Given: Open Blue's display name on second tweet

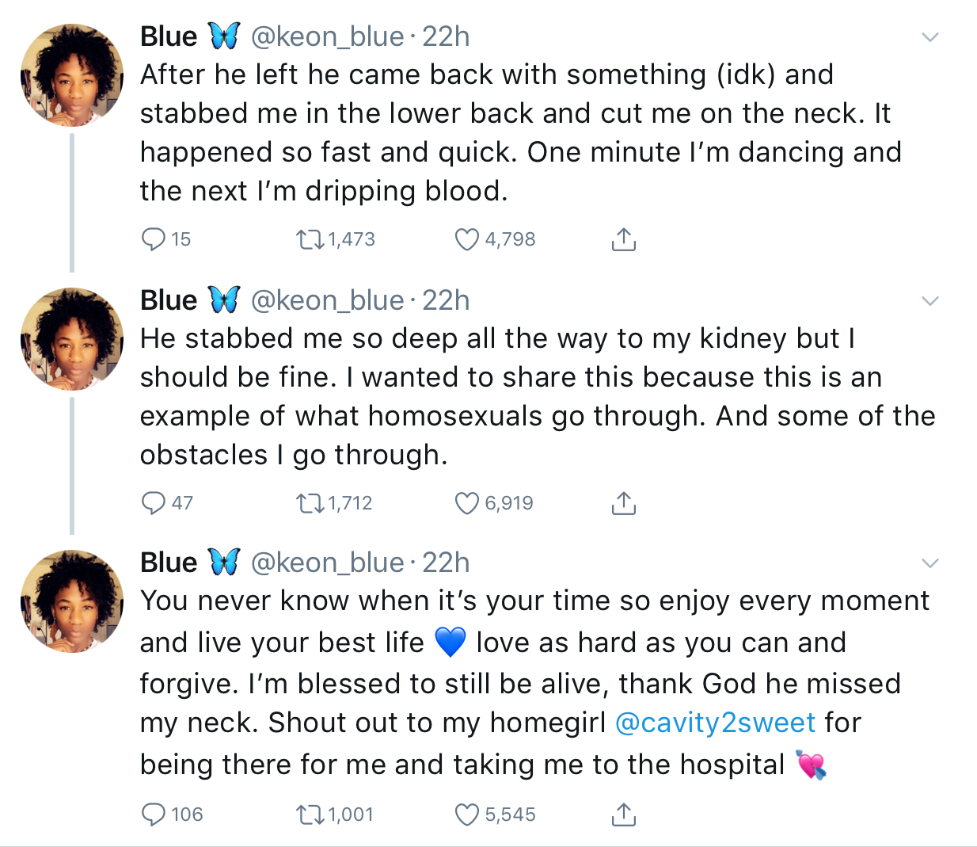Looking at the screenshot, I should (x=169, y=300).
